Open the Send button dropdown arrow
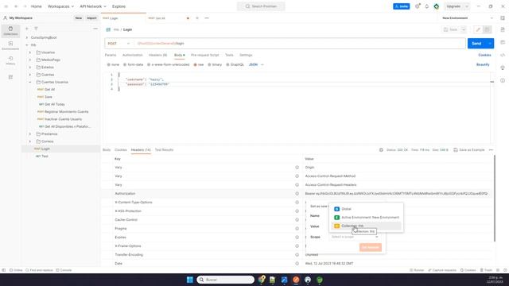 [490, 44]
